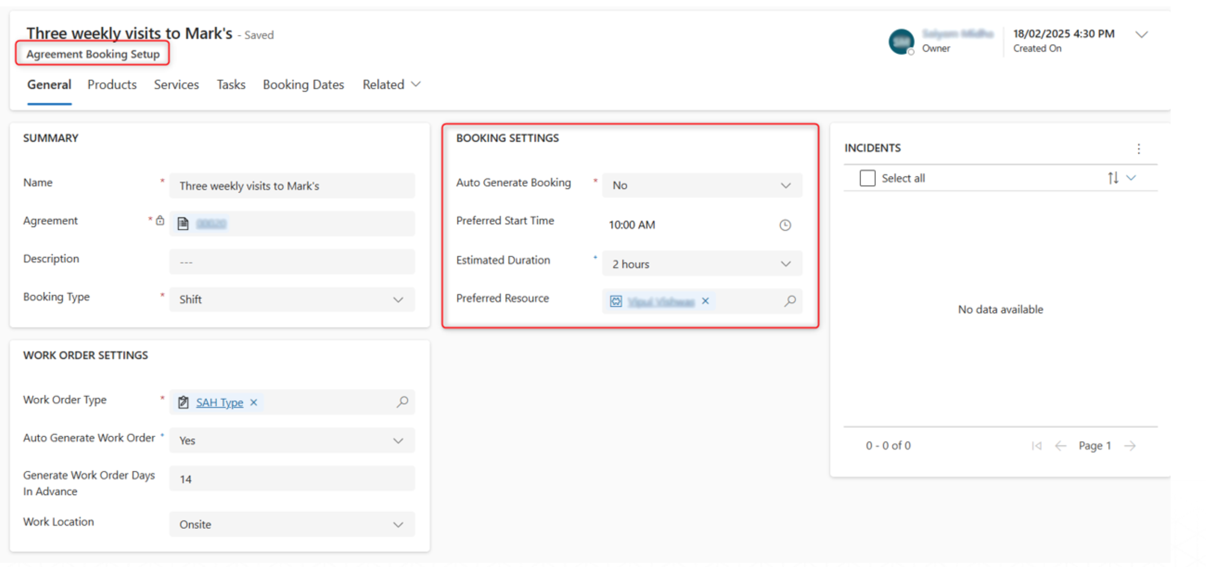Jump to first page of Incidents
The height and width of the screenshot is (567, 1206).
pos(1037,446)
